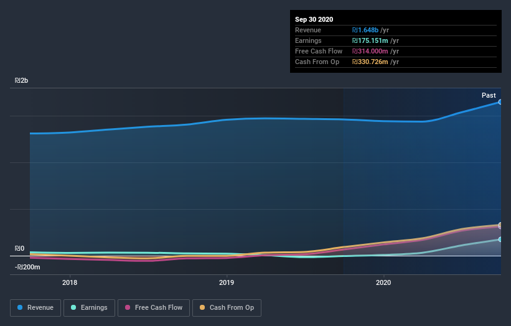Click the ₪2b y-axis label
Image resolution: width=511 pixels, height=326 pixels.
pos(22,80)
